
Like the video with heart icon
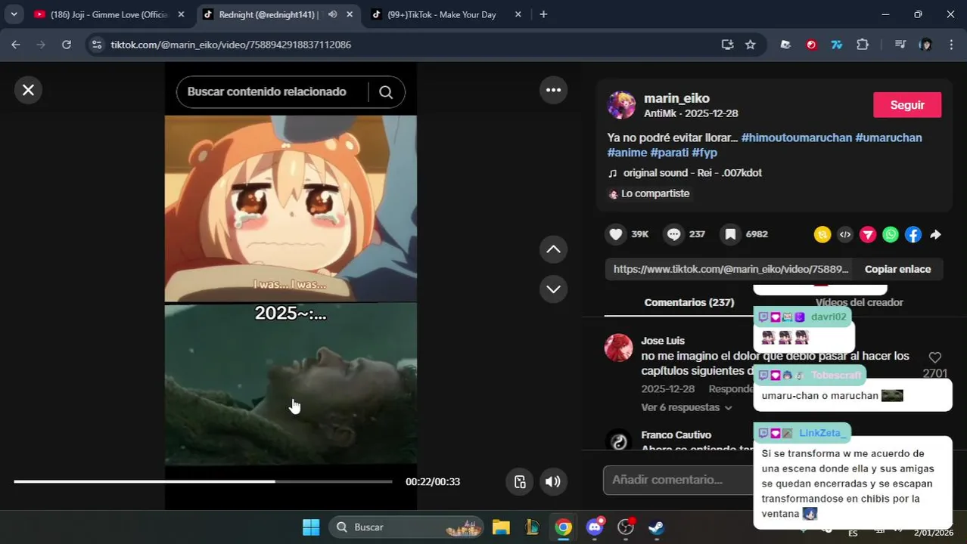pos(616,234)
